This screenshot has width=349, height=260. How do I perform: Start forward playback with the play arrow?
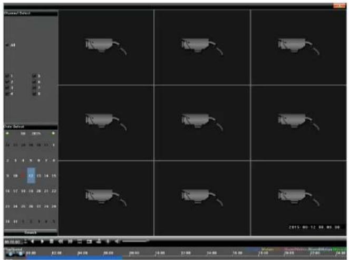[x=42, y=242]
